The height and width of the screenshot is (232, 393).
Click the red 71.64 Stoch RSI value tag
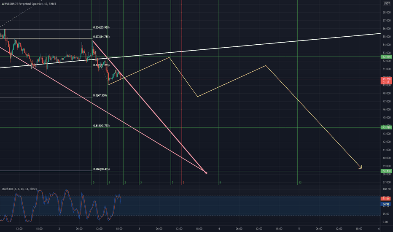point(386,199)
